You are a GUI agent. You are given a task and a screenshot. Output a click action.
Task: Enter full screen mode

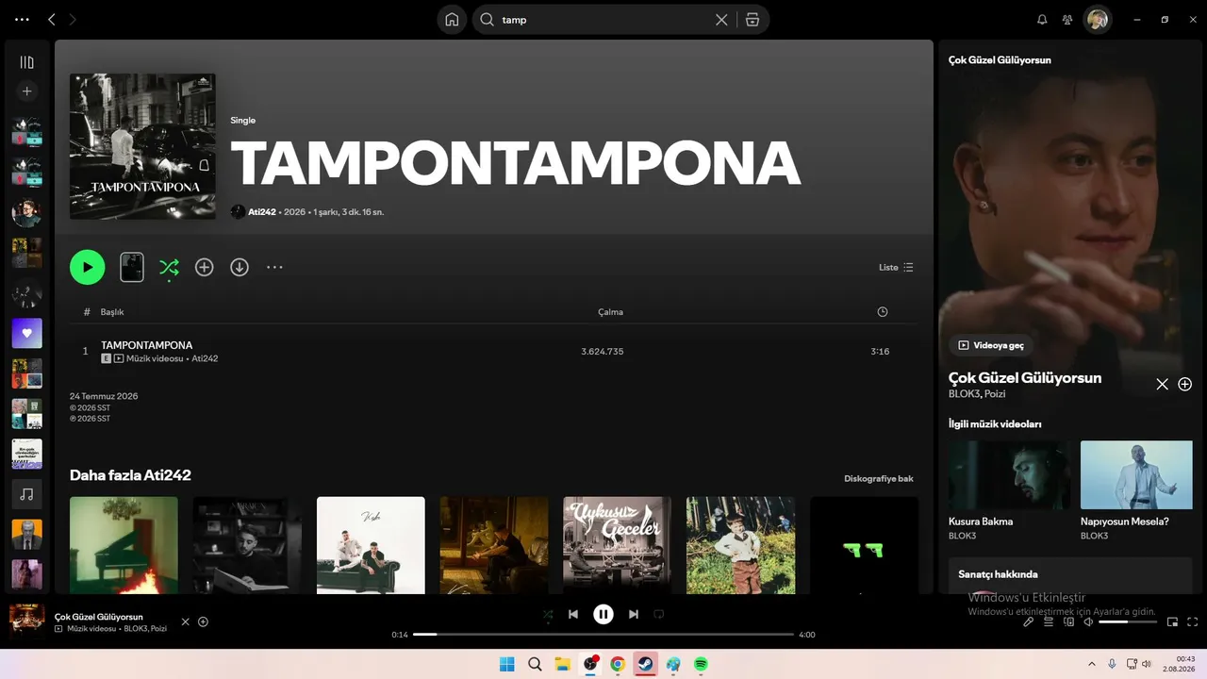(x=1193, y=621)
